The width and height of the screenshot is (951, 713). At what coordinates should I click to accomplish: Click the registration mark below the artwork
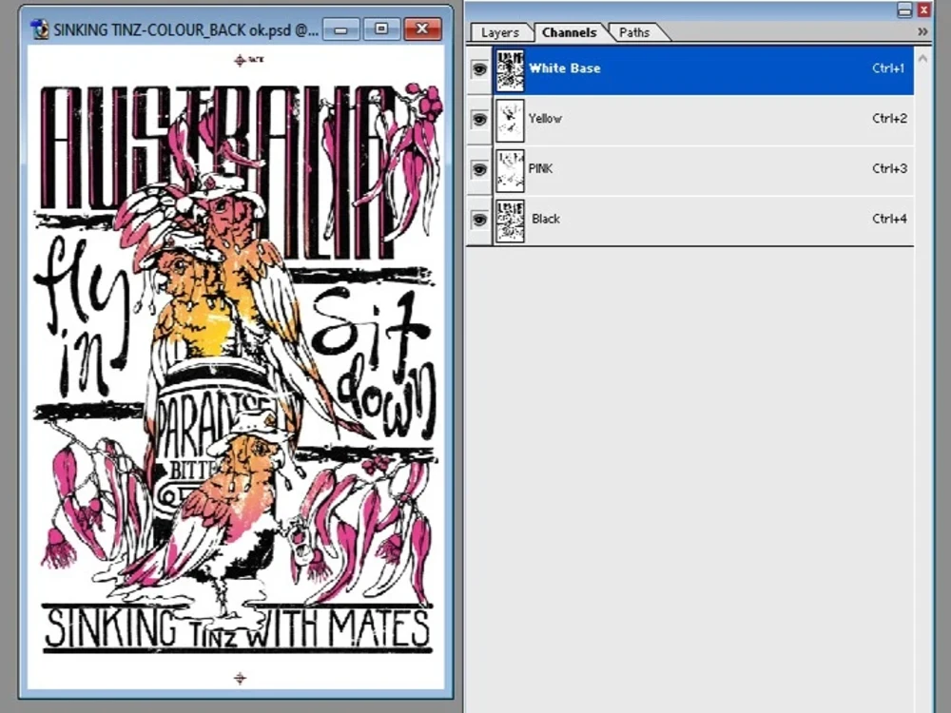(x=239, y=679)
